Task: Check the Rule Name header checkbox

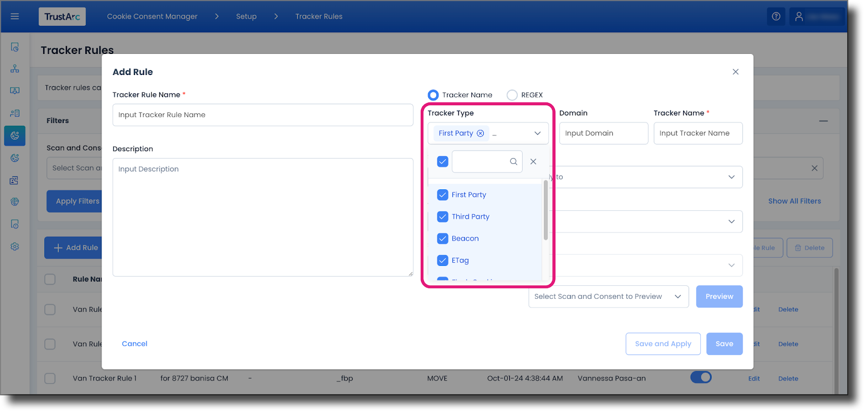Action: point(50,279)
